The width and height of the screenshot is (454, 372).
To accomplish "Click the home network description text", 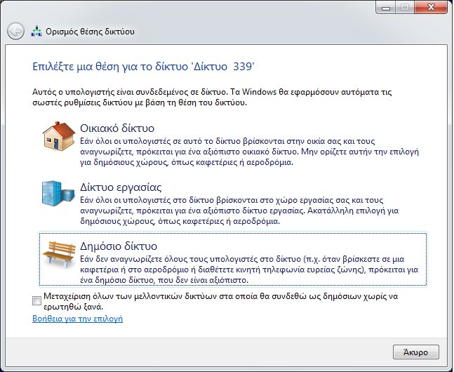I will pyautogui.click(x=249, y=152).
